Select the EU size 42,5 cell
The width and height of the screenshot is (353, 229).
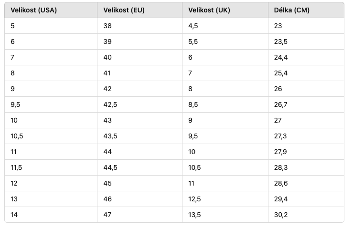coord(139,104)
